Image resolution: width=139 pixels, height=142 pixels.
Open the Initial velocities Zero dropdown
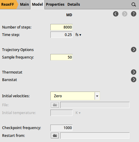pyautogui.click(x=75, y=96)
